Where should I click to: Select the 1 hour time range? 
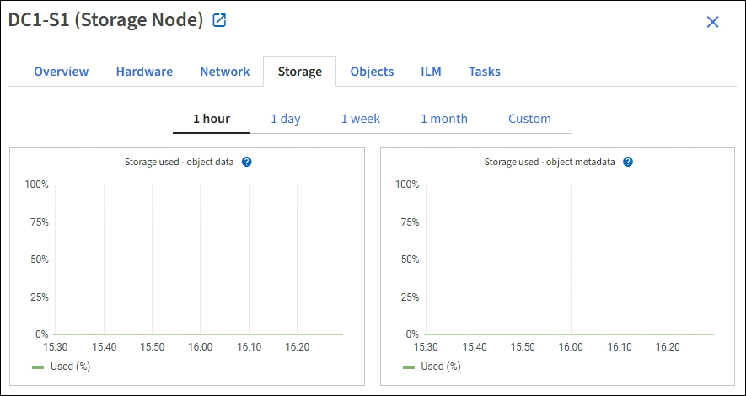click(x=212, y=119)
